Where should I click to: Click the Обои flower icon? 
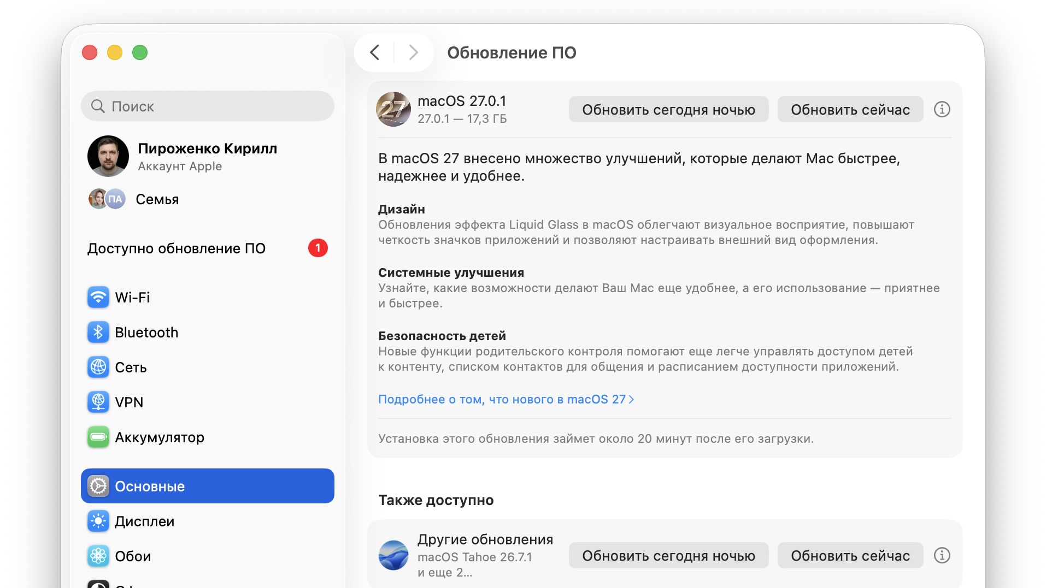(x=98, y=556)
